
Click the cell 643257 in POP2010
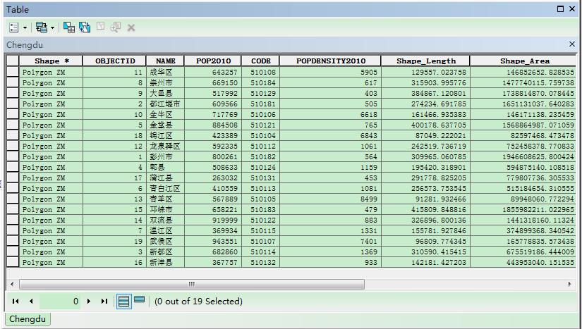[x=213, y=72]
